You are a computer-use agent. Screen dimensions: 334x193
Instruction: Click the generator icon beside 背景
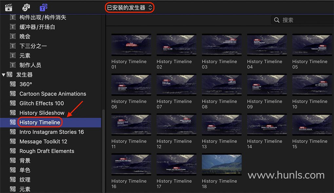point(13,160)
